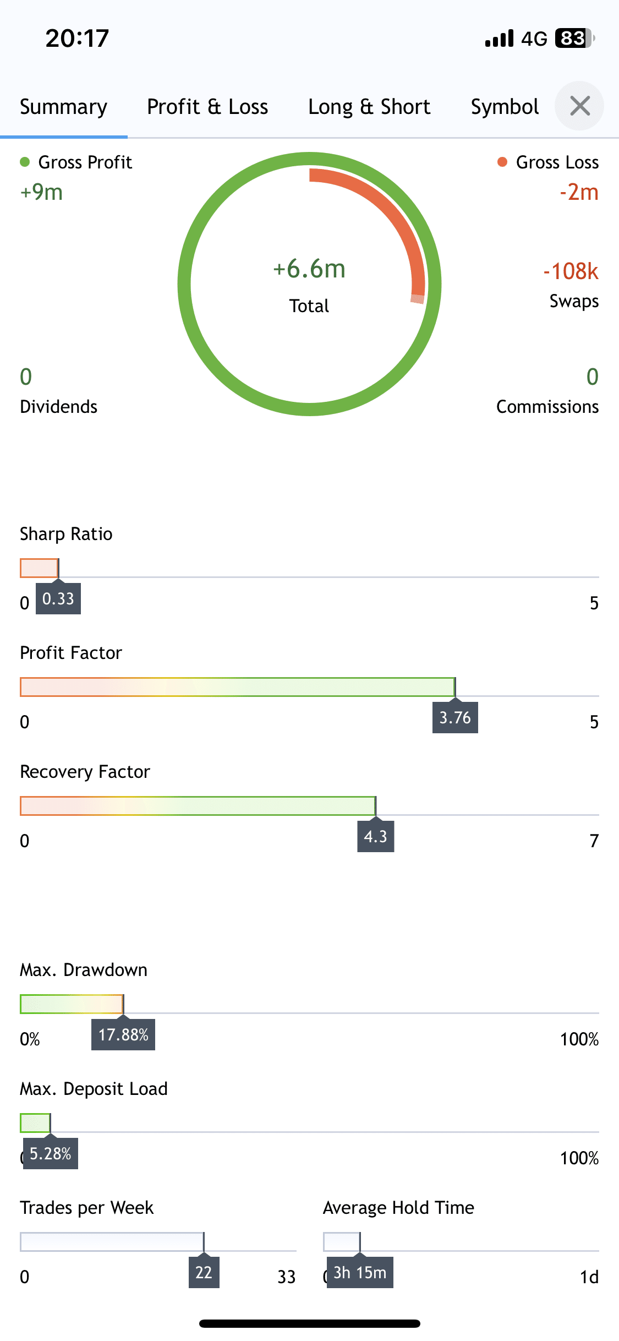Screen dimensions: 619x1341
Task: Tap the Summary tab
Action: (x=63, y=107)
